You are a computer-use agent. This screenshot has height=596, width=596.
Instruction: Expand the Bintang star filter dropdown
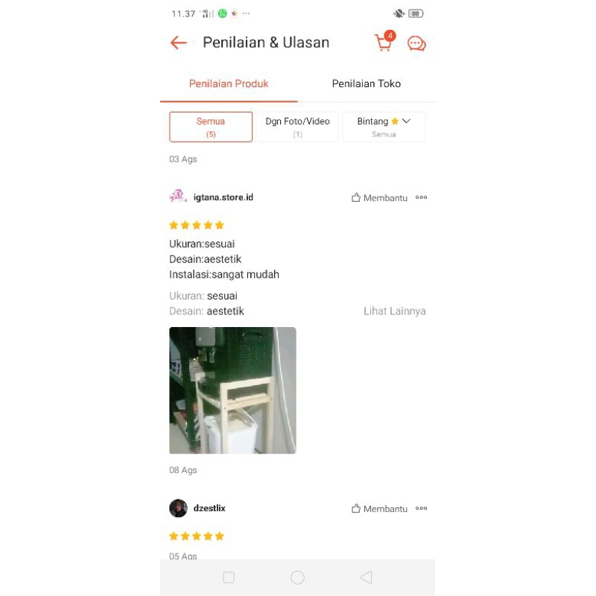pyautogui.click(x=384, y=127)
